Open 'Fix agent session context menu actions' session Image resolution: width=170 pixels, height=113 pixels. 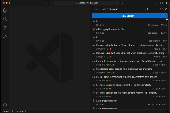click(x=130, y=94)
